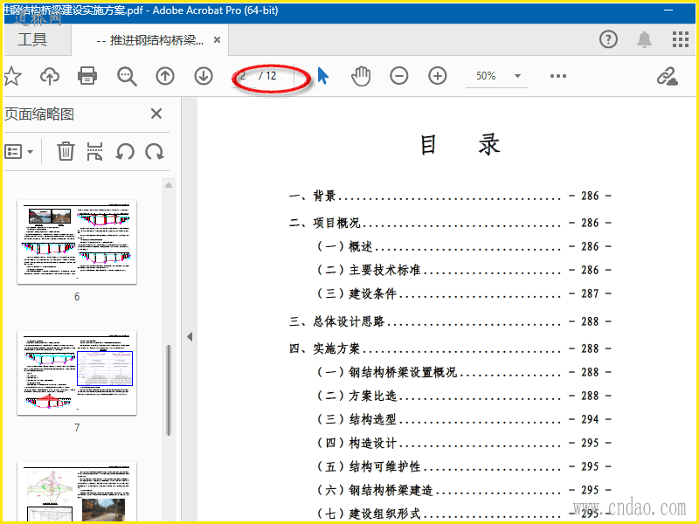This screenshot has width=699, height=524.
Task: Select the page 7 thumbnail
Action: click(77, 373)
